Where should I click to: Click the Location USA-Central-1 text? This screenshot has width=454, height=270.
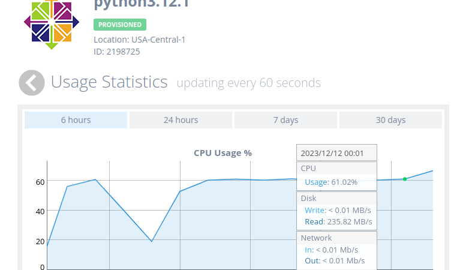[x=139, y=40]
